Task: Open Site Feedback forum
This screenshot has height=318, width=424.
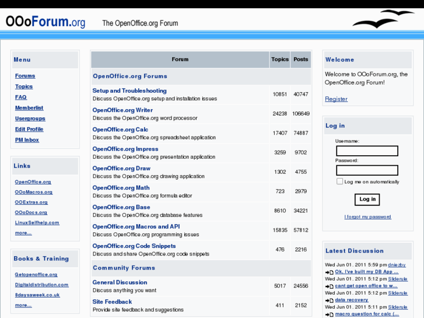Action: coord(112,302)
